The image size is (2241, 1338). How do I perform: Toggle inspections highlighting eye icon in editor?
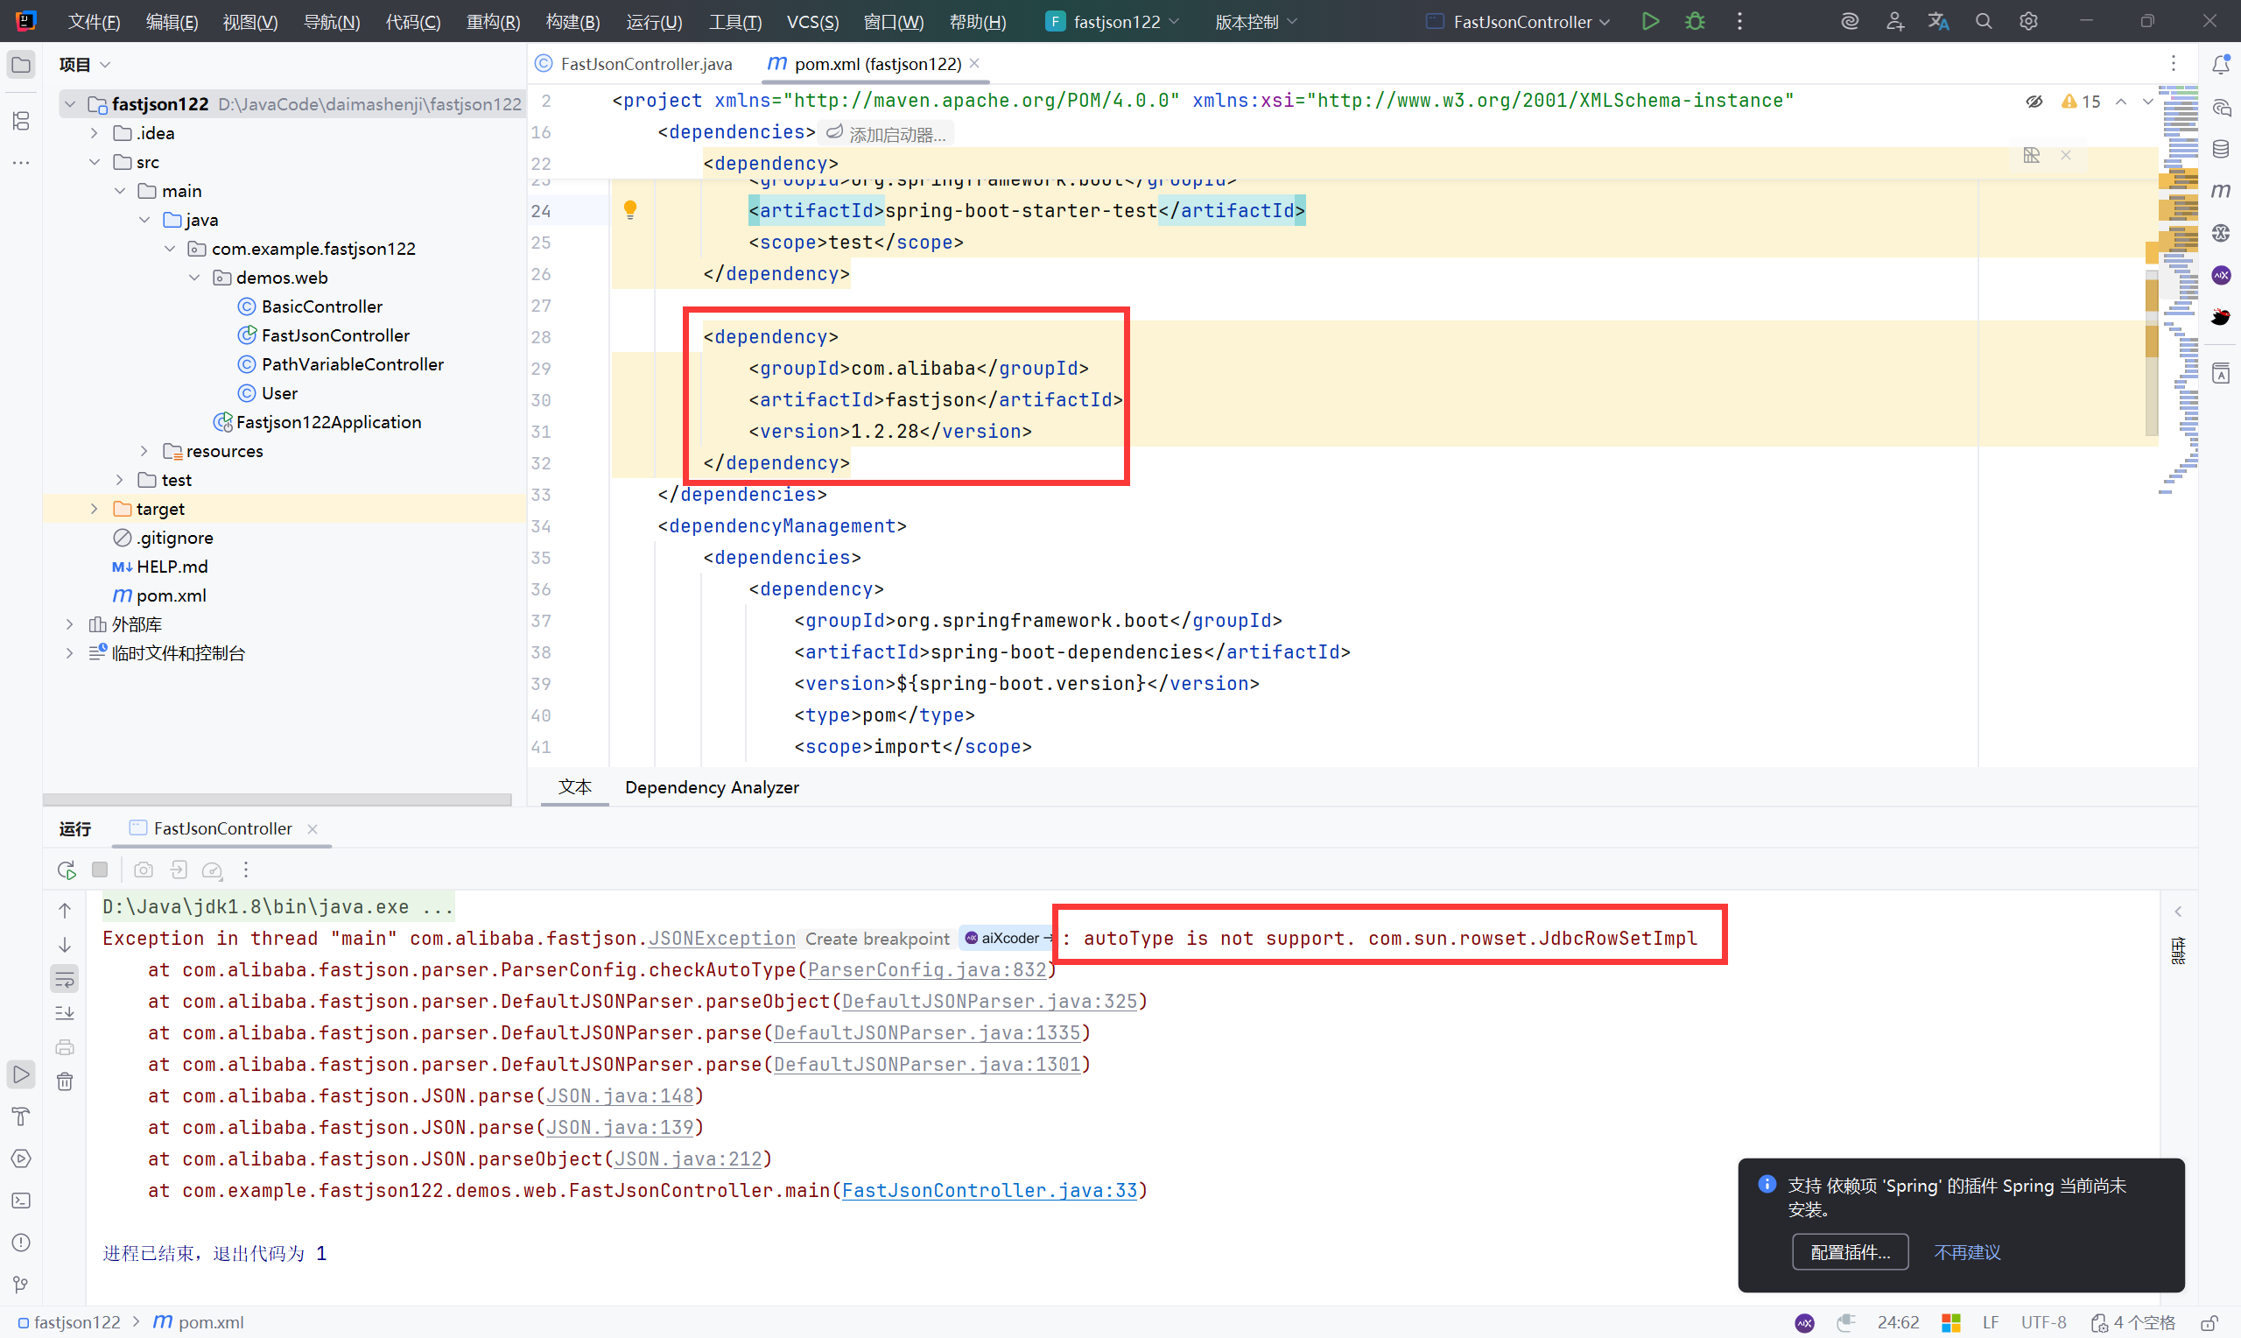click(2034, 101)
